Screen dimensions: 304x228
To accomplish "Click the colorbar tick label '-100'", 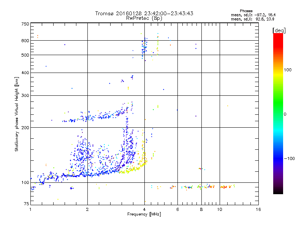I will pos(289,158).
